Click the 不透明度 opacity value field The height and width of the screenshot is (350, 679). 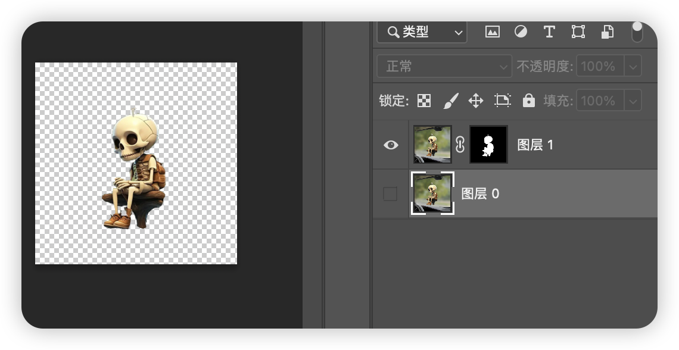(x=600, y=66)
